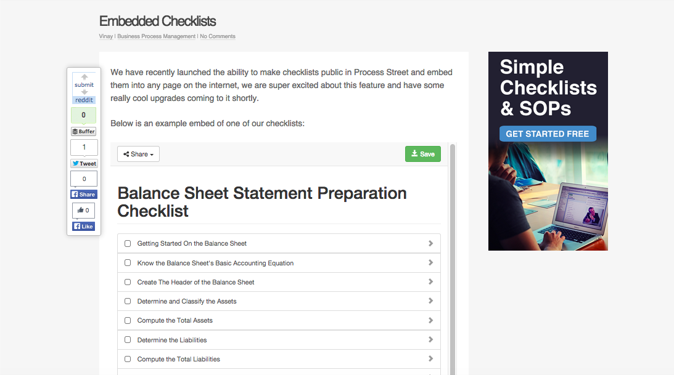Click the reddit upvote arrow
This screenshot has height=375, width=674.
click(x=84, y=77)
